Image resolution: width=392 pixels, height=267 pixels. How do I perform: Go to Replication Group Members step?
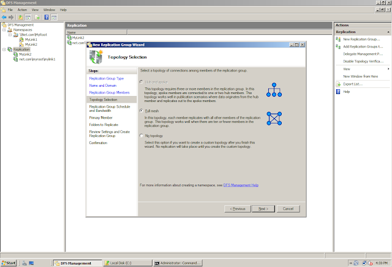[109, 92]
